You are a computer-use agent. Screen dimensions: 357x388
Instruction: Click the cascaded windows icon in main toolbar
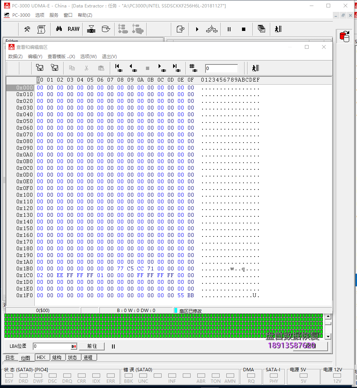(261, 29)
